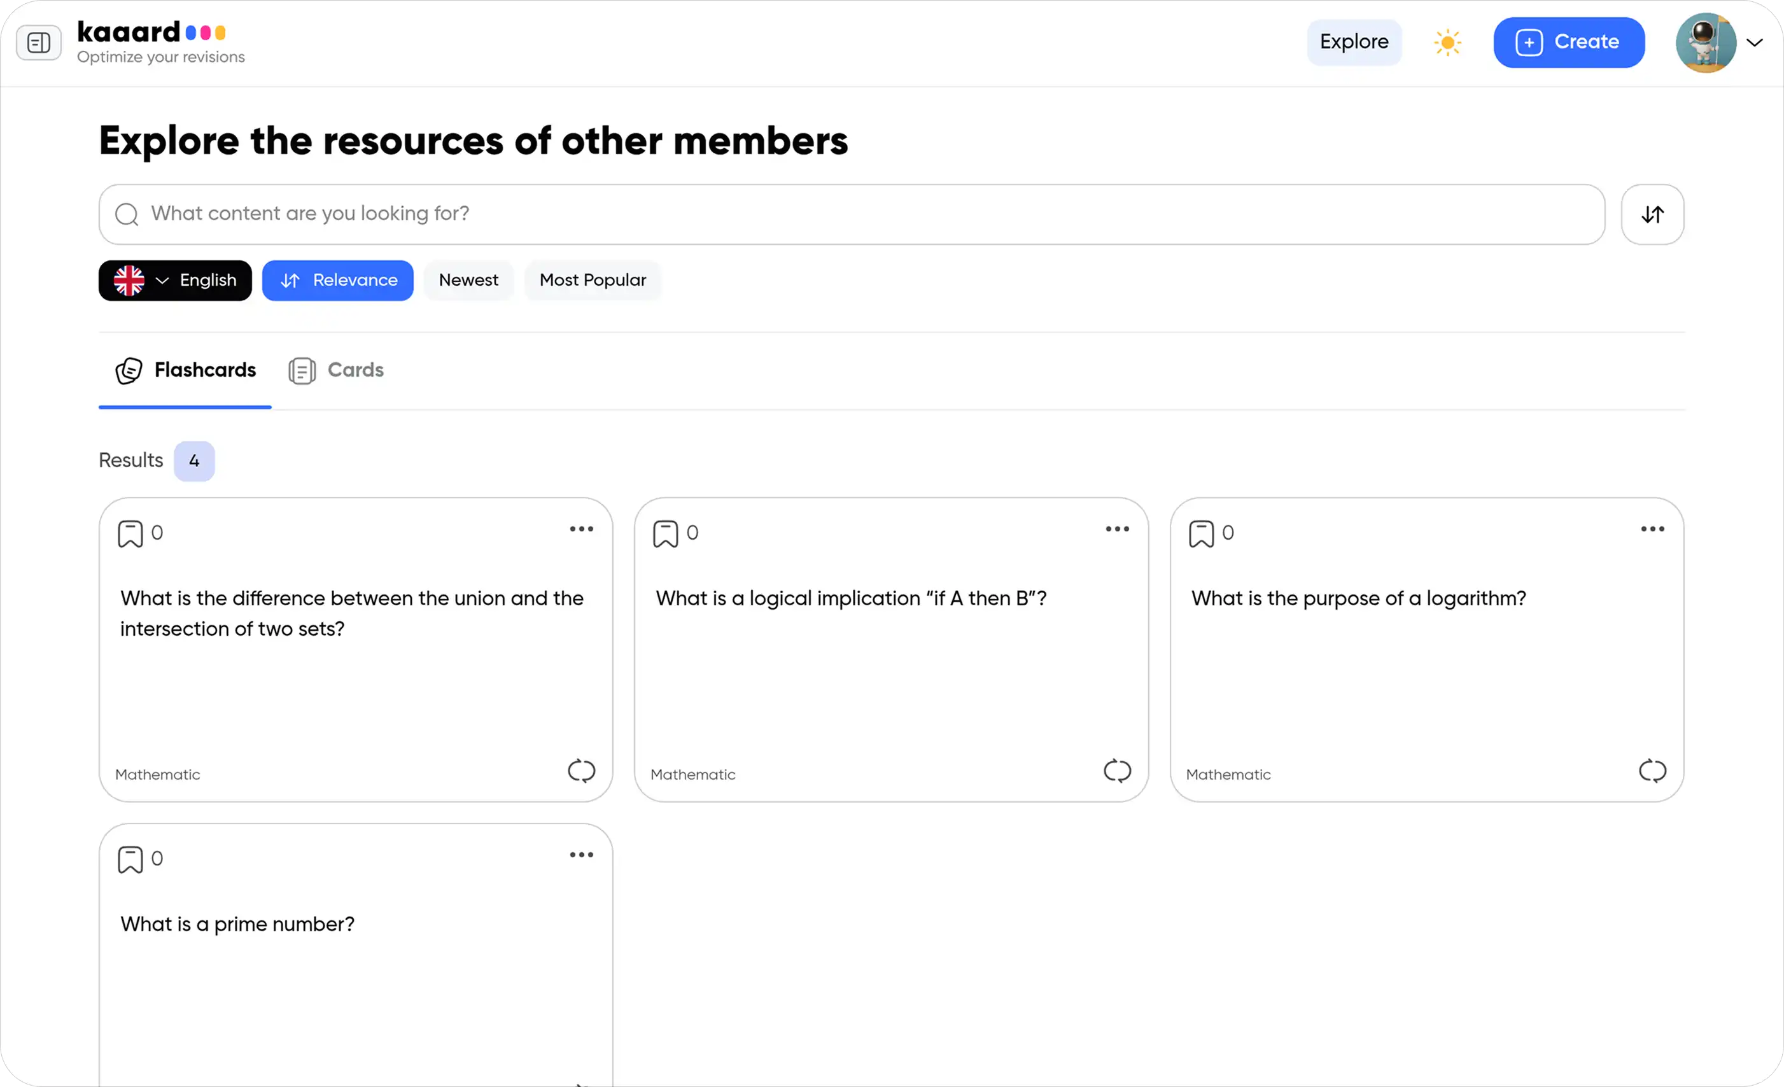
Task: Click the search magnifier icon
Action: pos(127,214)
